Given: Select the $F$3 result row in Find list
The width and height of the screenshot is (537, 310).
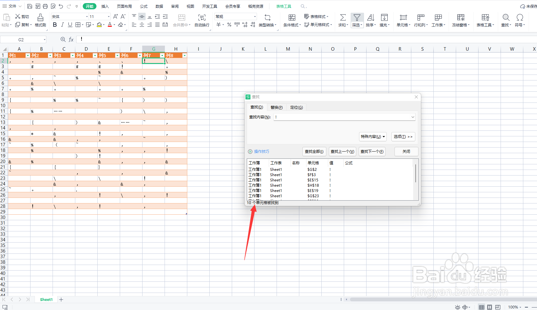Looking at the screenshot, I should pos(330,175).
